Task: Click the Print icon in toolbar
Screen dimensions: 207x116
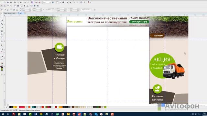Action: 11,2
